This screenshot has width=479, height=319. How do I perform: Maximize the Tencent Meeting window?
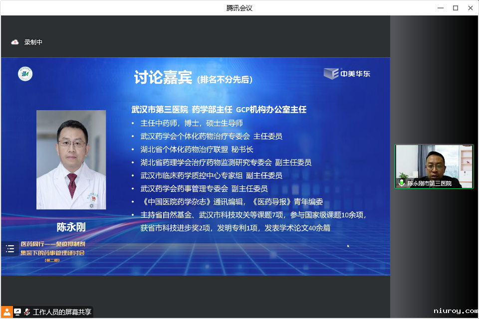(x=455, y=8)
